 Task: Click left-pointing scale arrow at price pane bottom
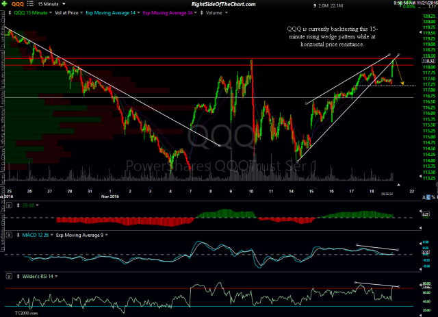pyautogui.click(x=421, y=176)
